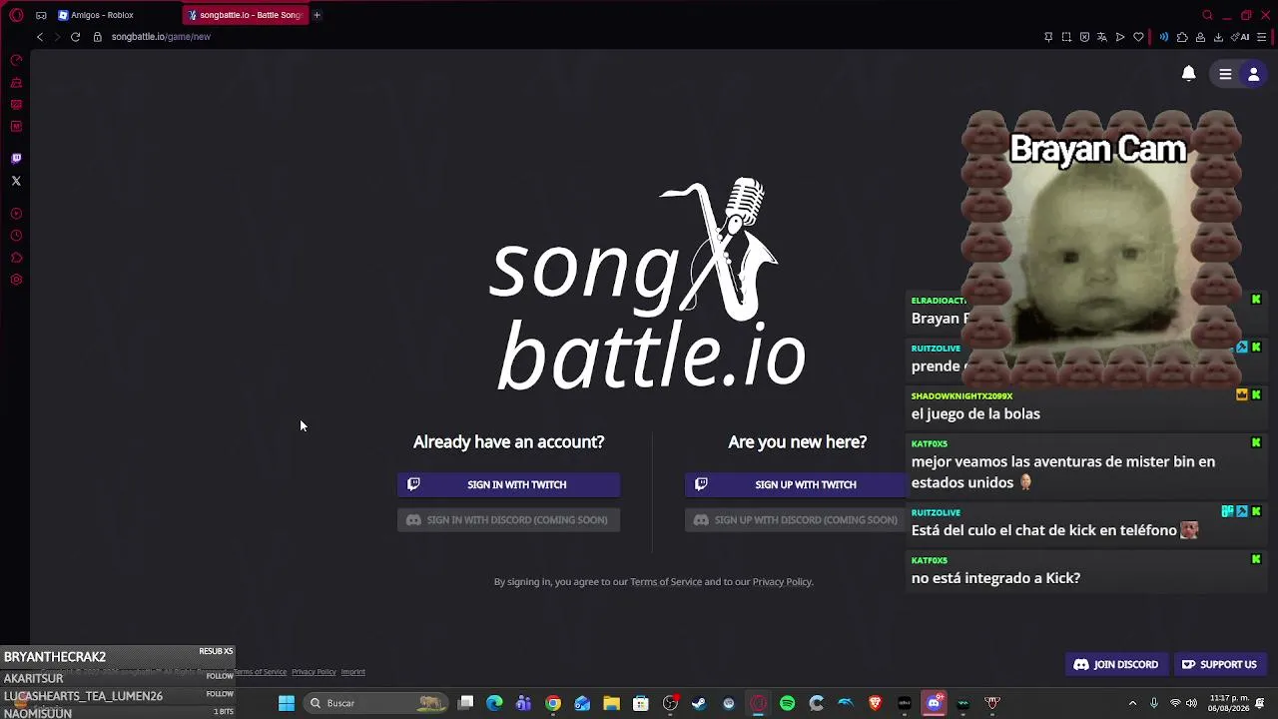The height and width of the screenshot is (719, 1278).
Task: Open Brave browser from the taskbar
Action: 876,703
